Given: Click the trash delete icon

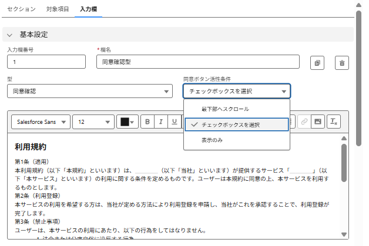Looking at the screenshot, I should tap(342, 62).
